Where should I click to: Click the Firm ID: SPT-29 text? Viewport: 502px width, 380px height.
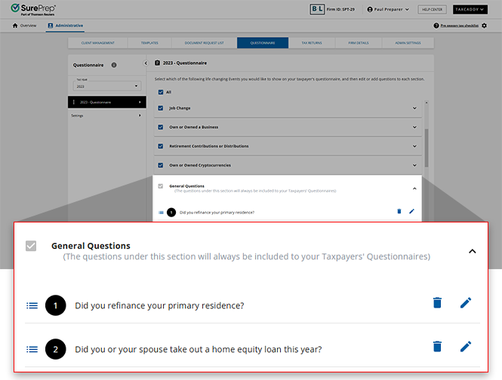[340, 10]
